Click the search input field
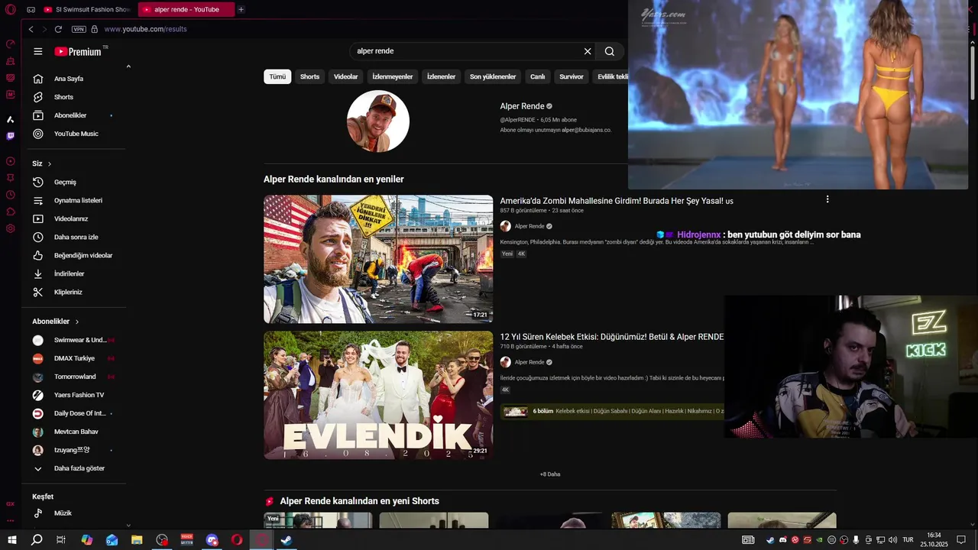The width and height of the screenshot is (978, 550). click(x=466, y=51)
